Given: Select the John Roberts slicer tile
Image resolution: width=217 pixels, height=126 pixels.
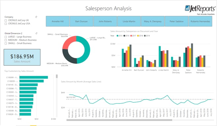Looking at the screenshot, I should click(105, 21).
